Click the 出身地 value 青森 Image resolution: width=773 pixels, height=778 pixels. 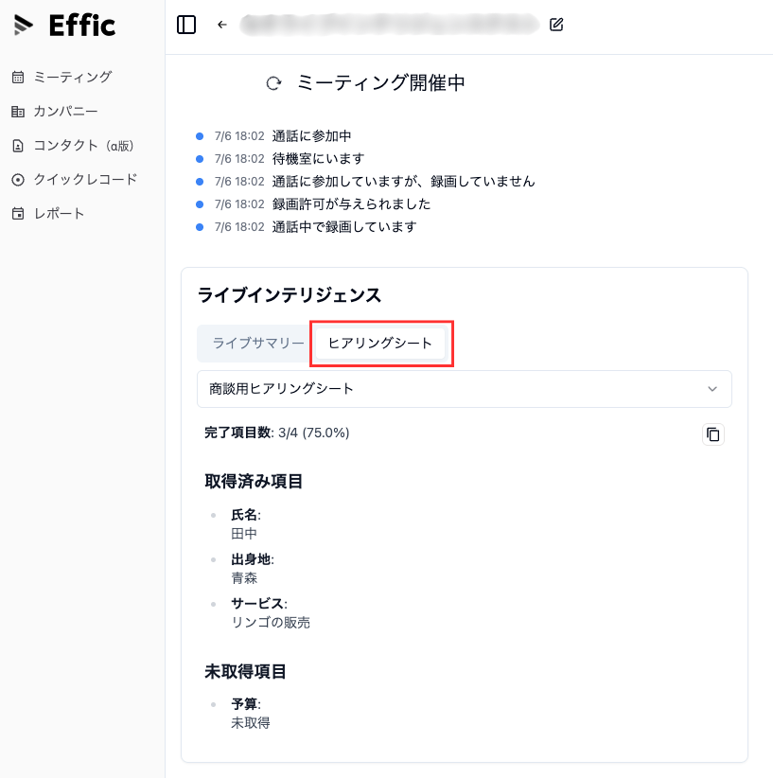coord(244,578)
